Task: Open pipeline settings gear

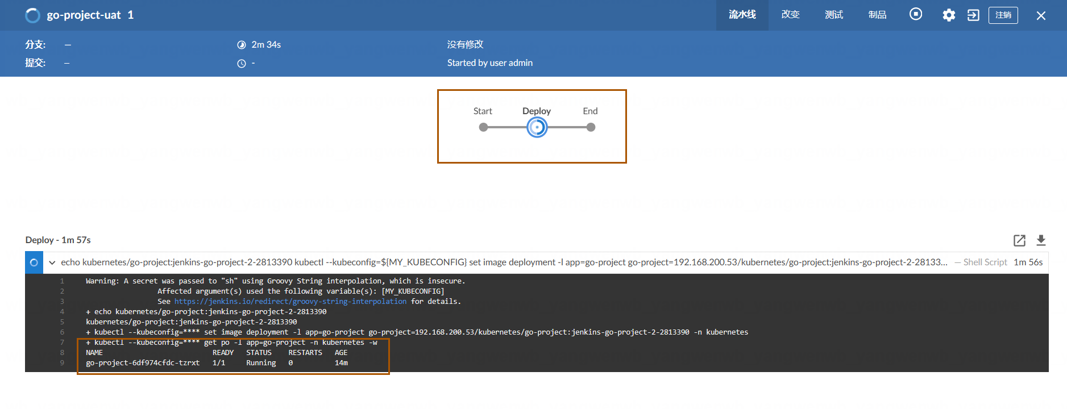Action: [x=949, y=15]
